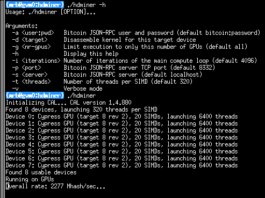This screenshot has width=265, height=198.
Task: Click the '-t <threads>' option text
Action: 31,82
